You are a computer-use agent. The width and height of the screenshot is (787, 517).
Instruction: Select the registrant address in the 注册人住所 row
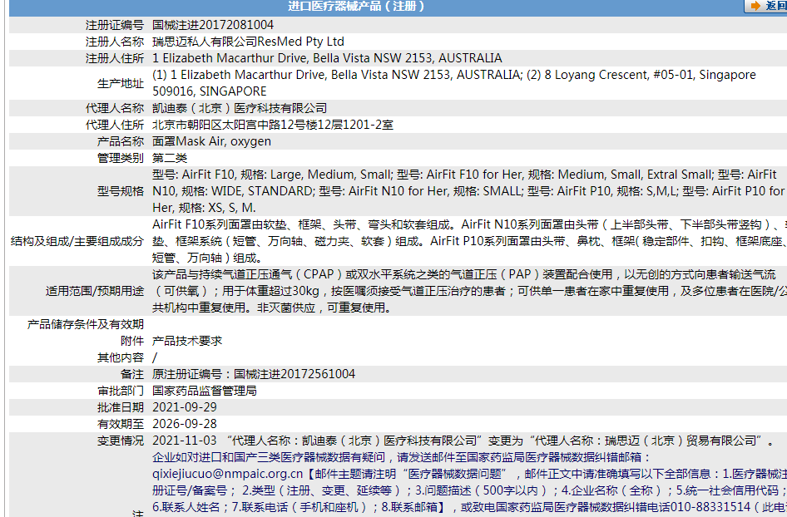(x=327, y=58)
